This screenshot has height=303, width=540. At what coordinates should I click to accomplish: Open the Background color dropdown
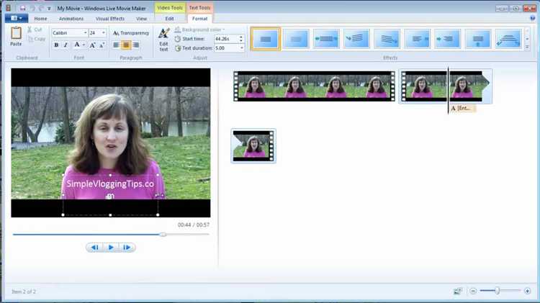199,30
